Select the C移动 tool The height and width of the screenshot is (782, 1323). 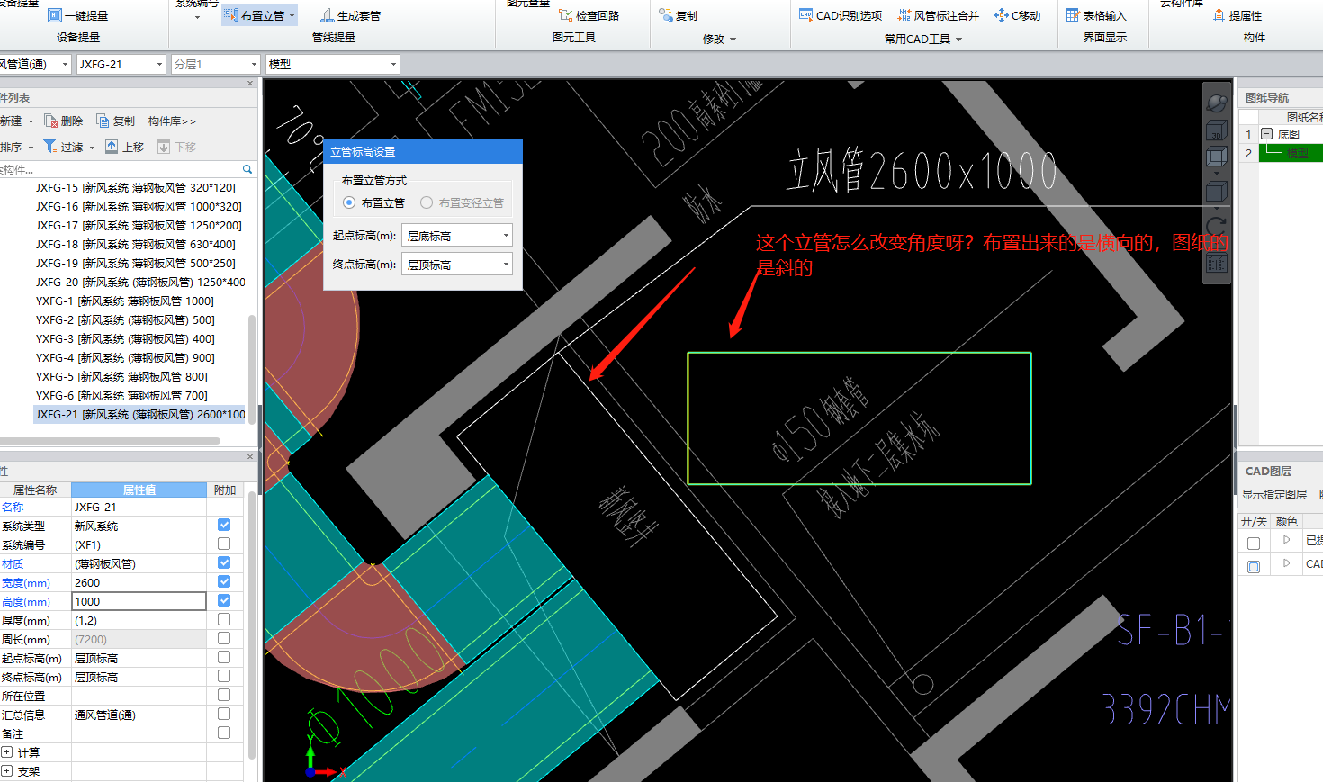pyautogui.click(x=1018, y=15)
